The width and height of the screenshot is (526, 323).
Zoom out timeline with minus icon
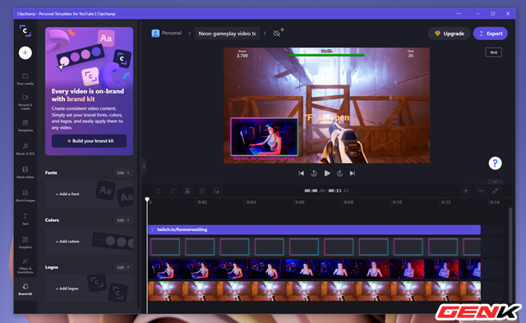click(x=480, y=191)
